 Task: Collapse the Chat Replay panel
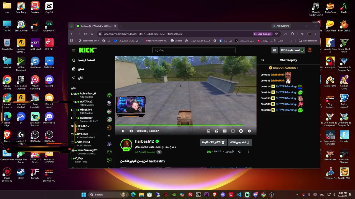click(262, 60)
